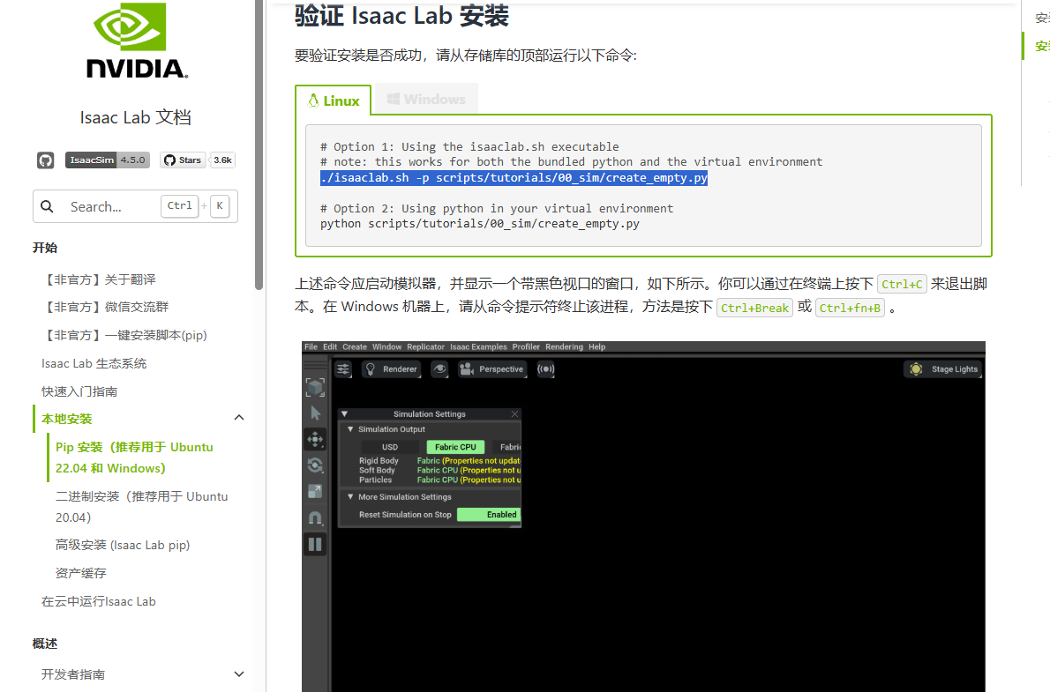Select USD output option

(x=390, y=446)
